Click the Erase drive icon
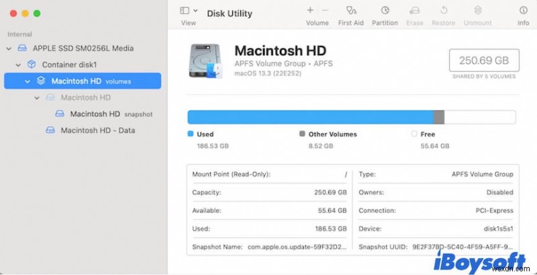537x275 pixels. pyautogui.click(x=414, y=10)
